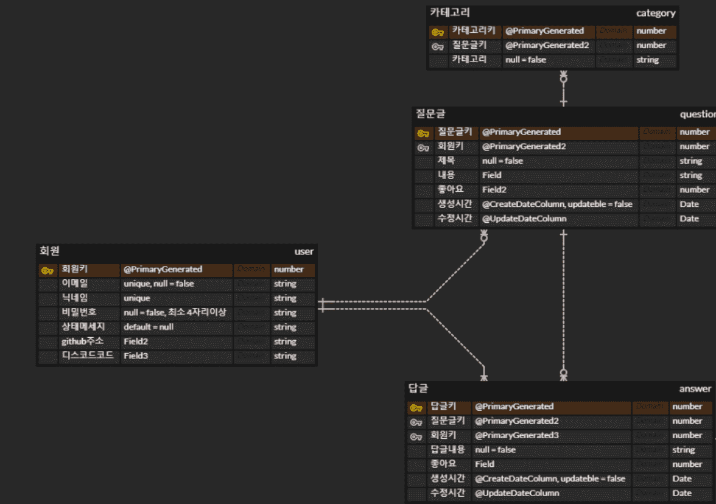Click the gold primary key icon beside 카테고리키
716x504 pixels.
(x=437, y=32)
